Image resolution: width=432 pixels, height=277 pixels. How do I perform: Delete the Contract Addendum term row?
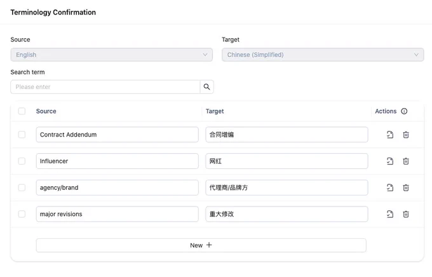click(406, 135)
